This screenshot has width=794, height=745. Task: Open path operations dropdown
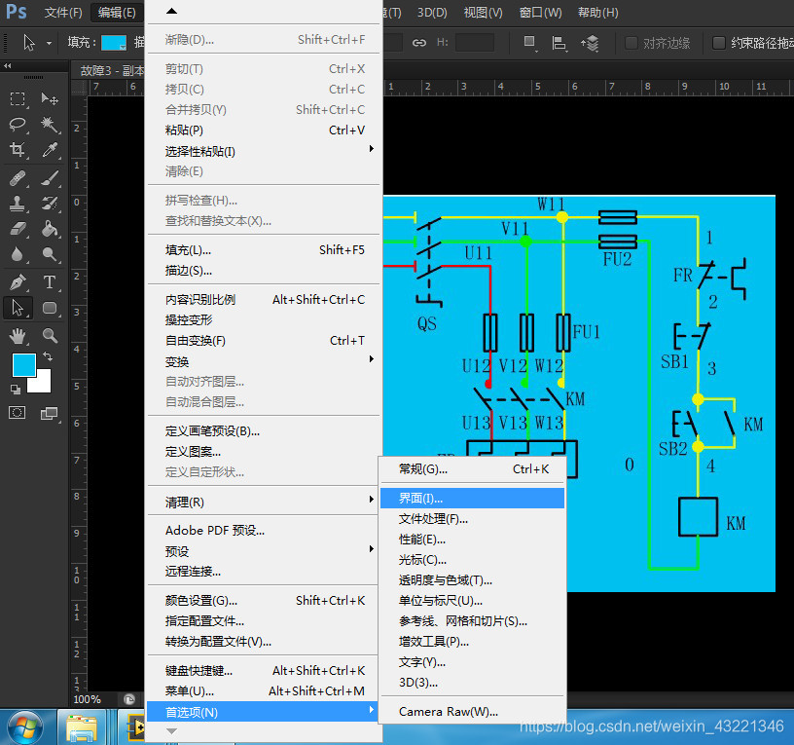pyautogui.click(x=529, y=43)
